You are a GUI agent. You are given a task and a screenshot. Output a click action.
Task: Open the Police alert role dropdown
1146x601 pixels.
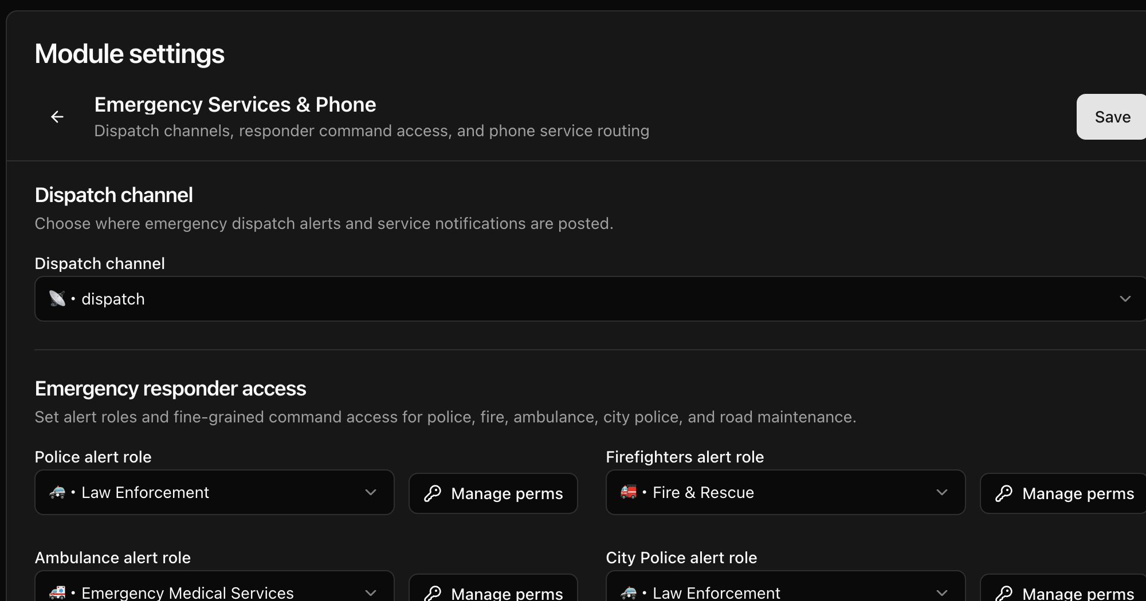point(214,492)
